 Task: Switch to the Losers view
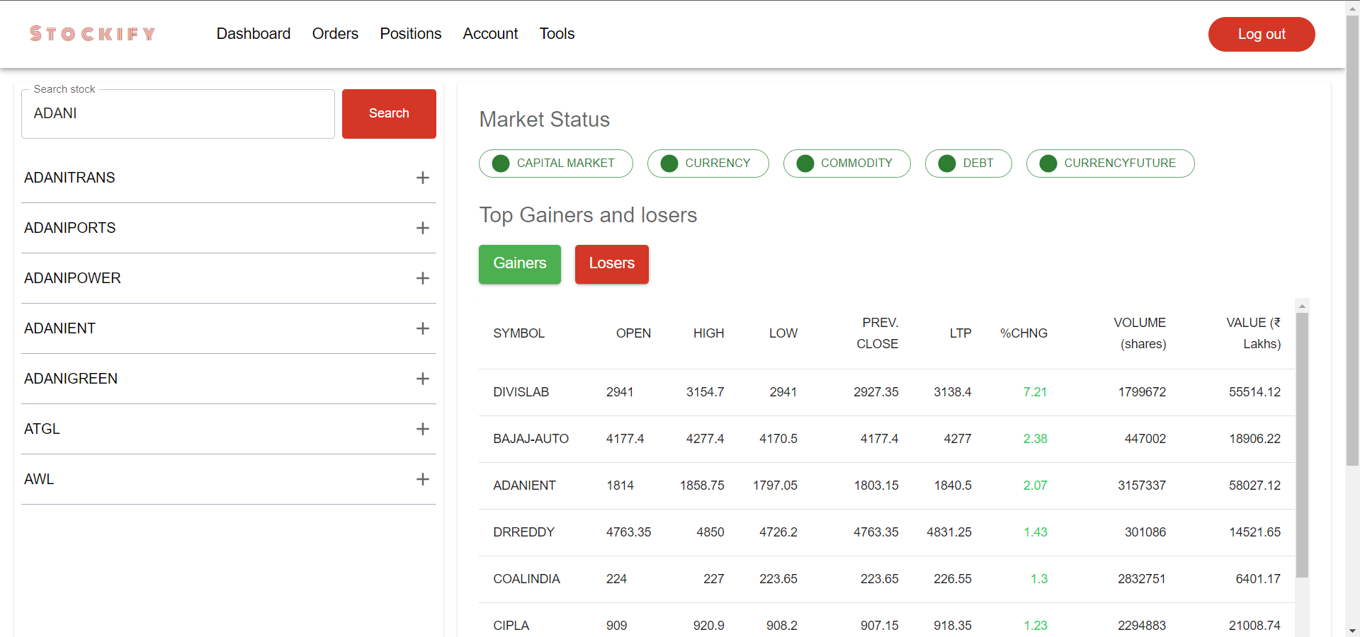(611, 264)
